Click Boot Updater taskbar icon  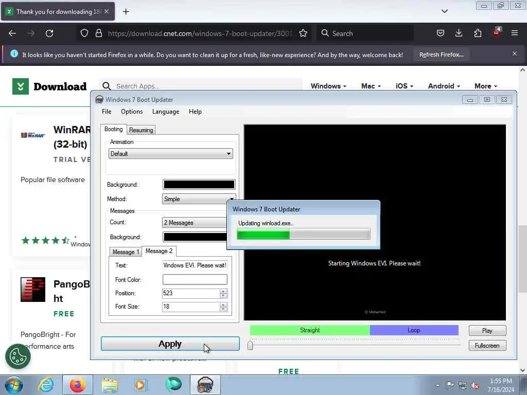click(x=205, y=385)
